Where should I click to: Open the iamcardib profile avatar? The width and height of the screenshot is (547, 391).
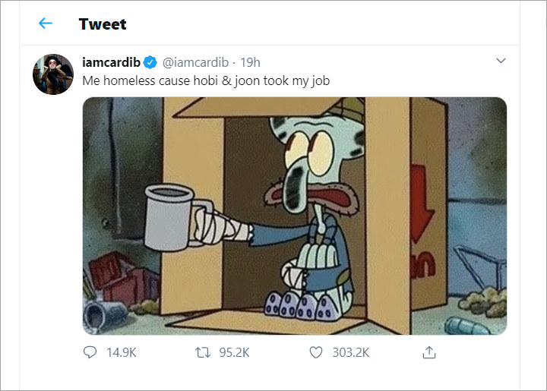coord(53,74)
